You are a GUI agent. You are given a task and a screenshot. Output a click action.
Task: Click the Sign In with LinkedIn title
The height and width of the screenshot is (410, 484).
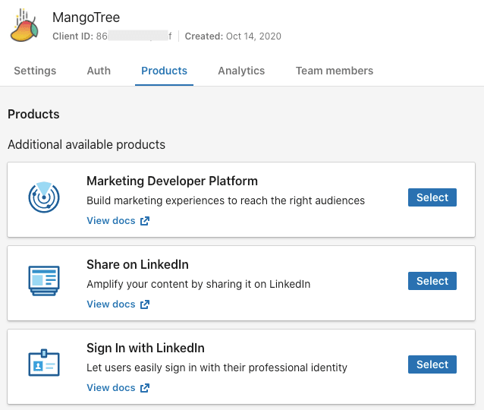[x=146, y=348]
